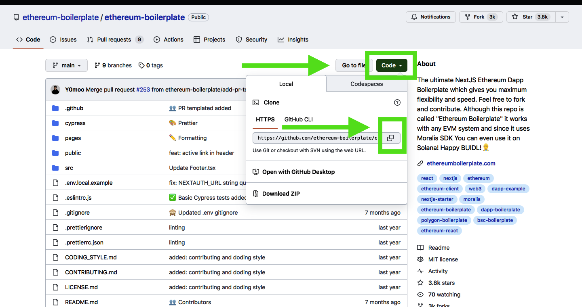The width and height of the screenshot is (582, 307).
Task: Click Download ZIP option
Action: coord(281,194)
